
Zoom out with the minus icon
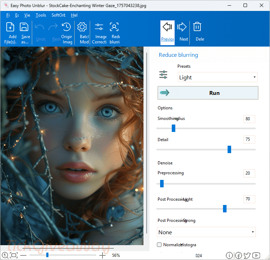pos(23,255)
